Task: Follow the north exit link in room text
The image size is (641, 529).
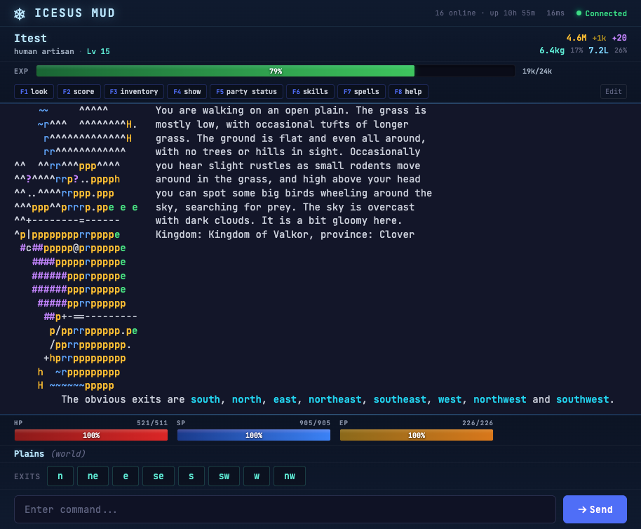Action: pos(246,399)
